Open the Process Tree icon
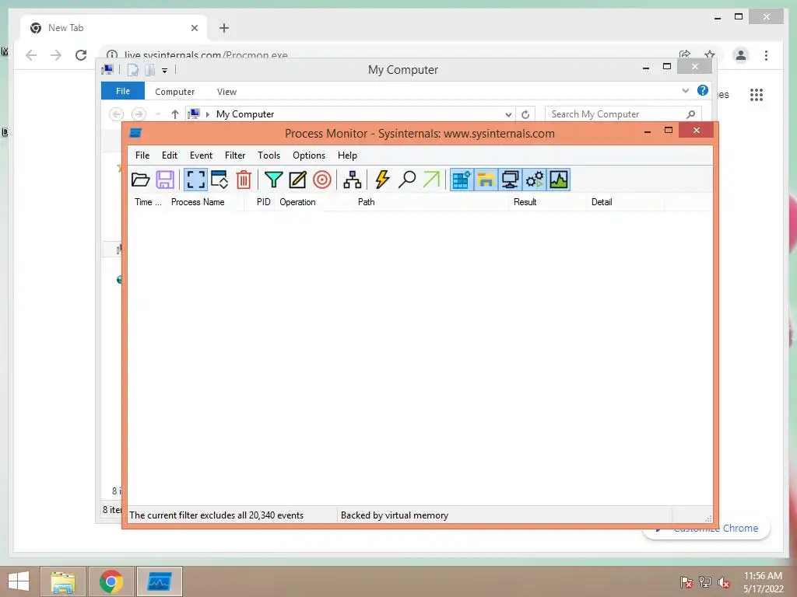797x597 pixels. coord(352,180)
